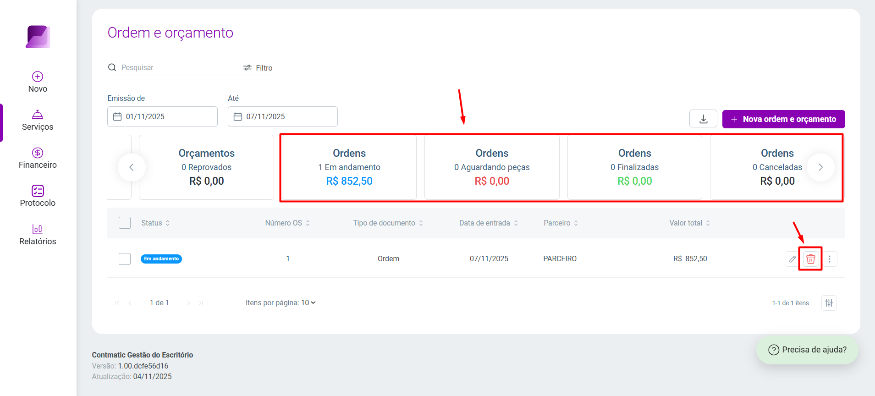The image size is (875, 396).
Task: Sort table by Valor total column
Action: click(690, 223)
